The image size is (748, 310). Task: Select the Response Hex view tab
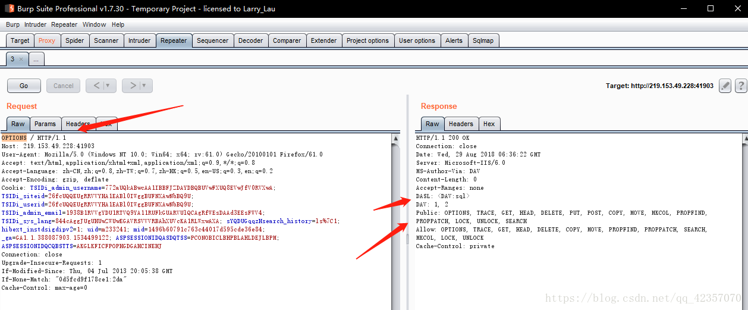coord(489,124)
